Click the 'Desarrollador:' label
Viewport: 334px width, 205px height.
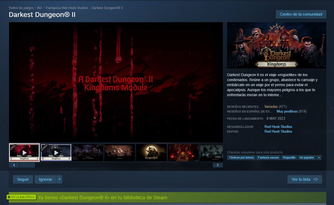point(240,127)
